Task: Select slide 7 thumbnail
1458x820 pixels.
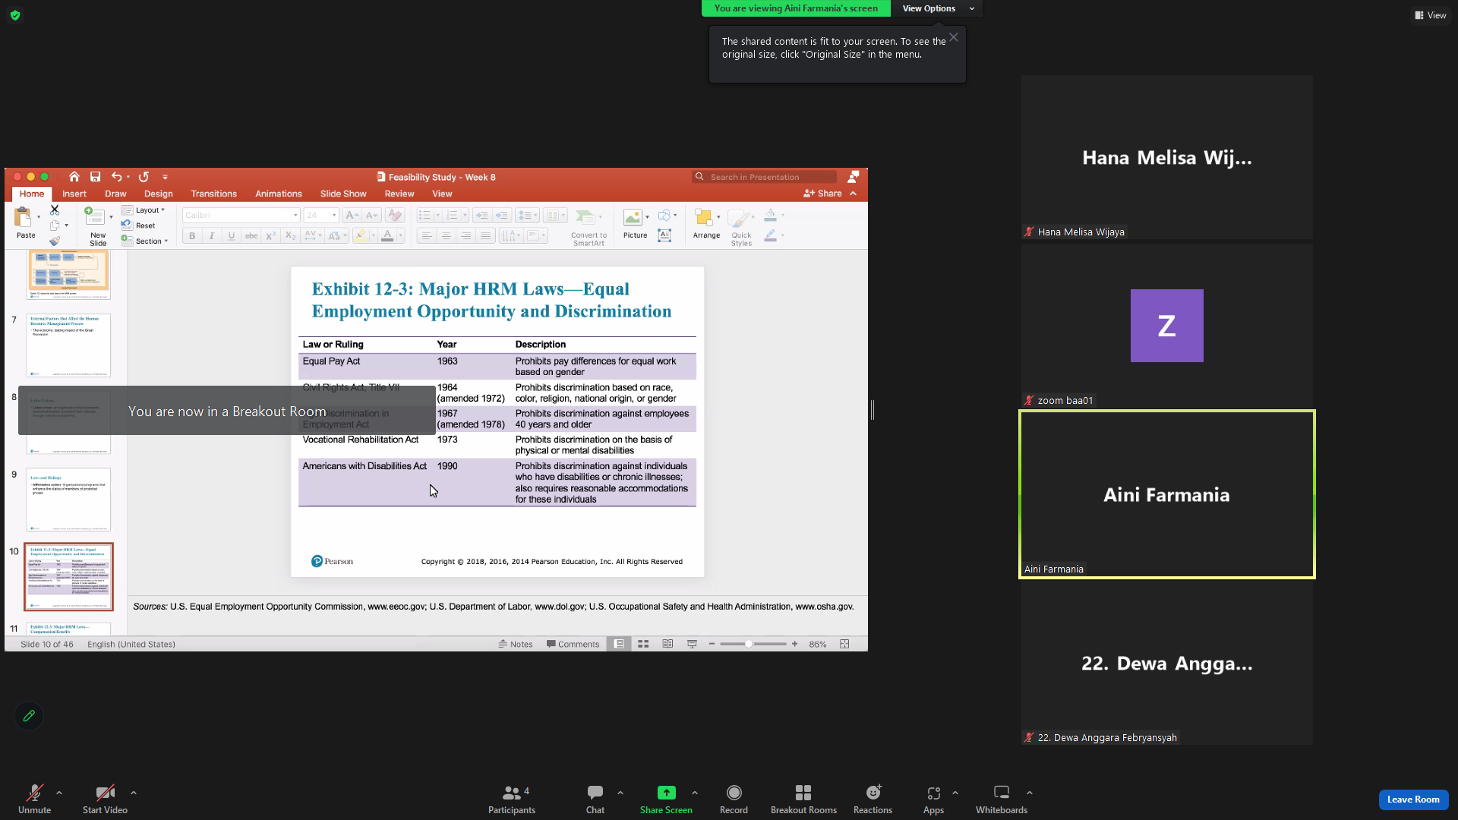Action: [68, 345]
